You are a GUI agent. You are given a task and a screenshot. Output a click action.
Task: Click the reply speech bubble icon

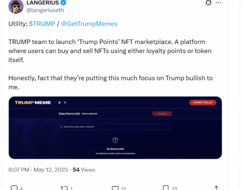click(14, 188)
